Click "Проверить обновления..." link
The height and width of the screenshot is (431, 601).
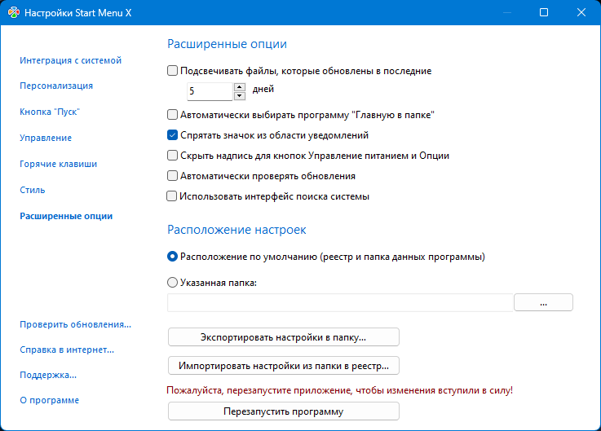(75, 324)
